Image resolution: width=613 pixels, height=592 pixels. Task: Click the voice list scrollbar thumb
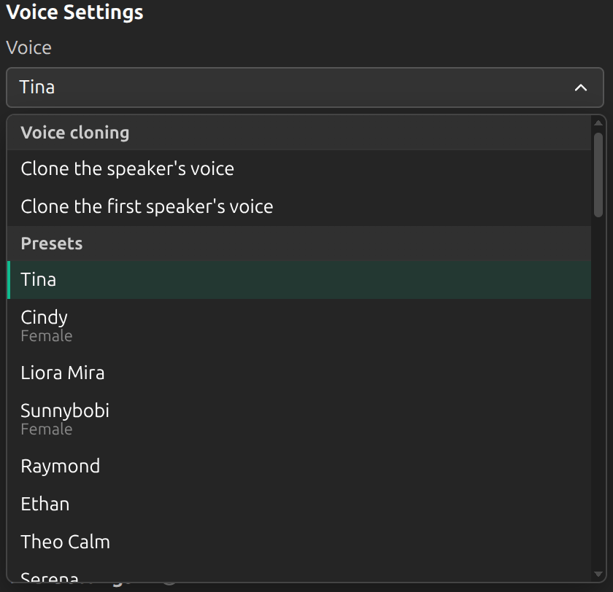tap(598, 174)
